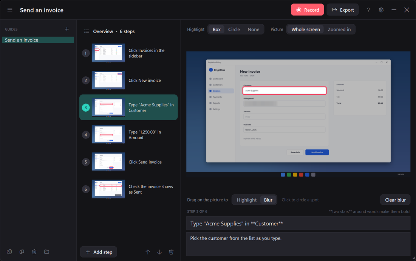Click the Export button

click(x=342, y=10)
